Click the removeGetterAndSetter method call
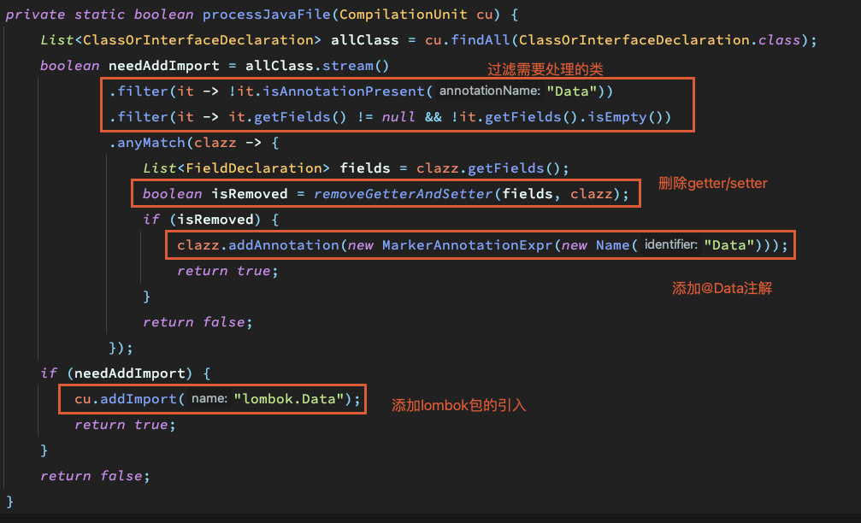The width and height of the screenshot is (861, 523). point(403,194)
